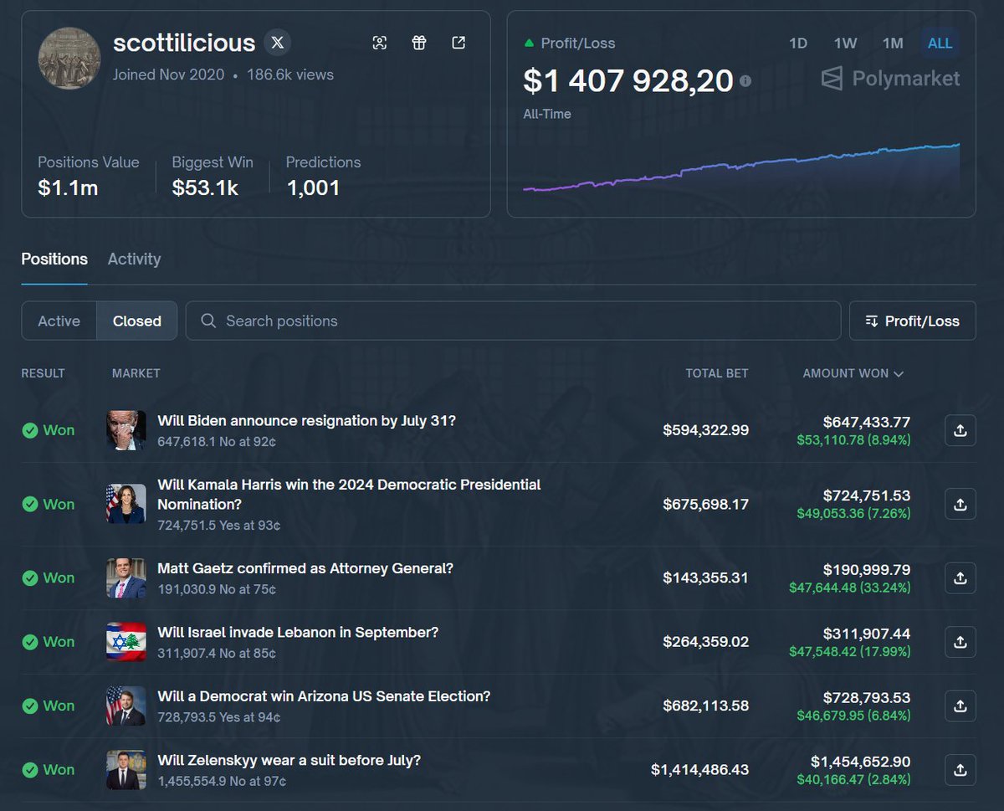The height and width of the screenshot is (811, 1004).
Task: Click the Kamala Harris market thumbnail
Action: coord(126,504)
